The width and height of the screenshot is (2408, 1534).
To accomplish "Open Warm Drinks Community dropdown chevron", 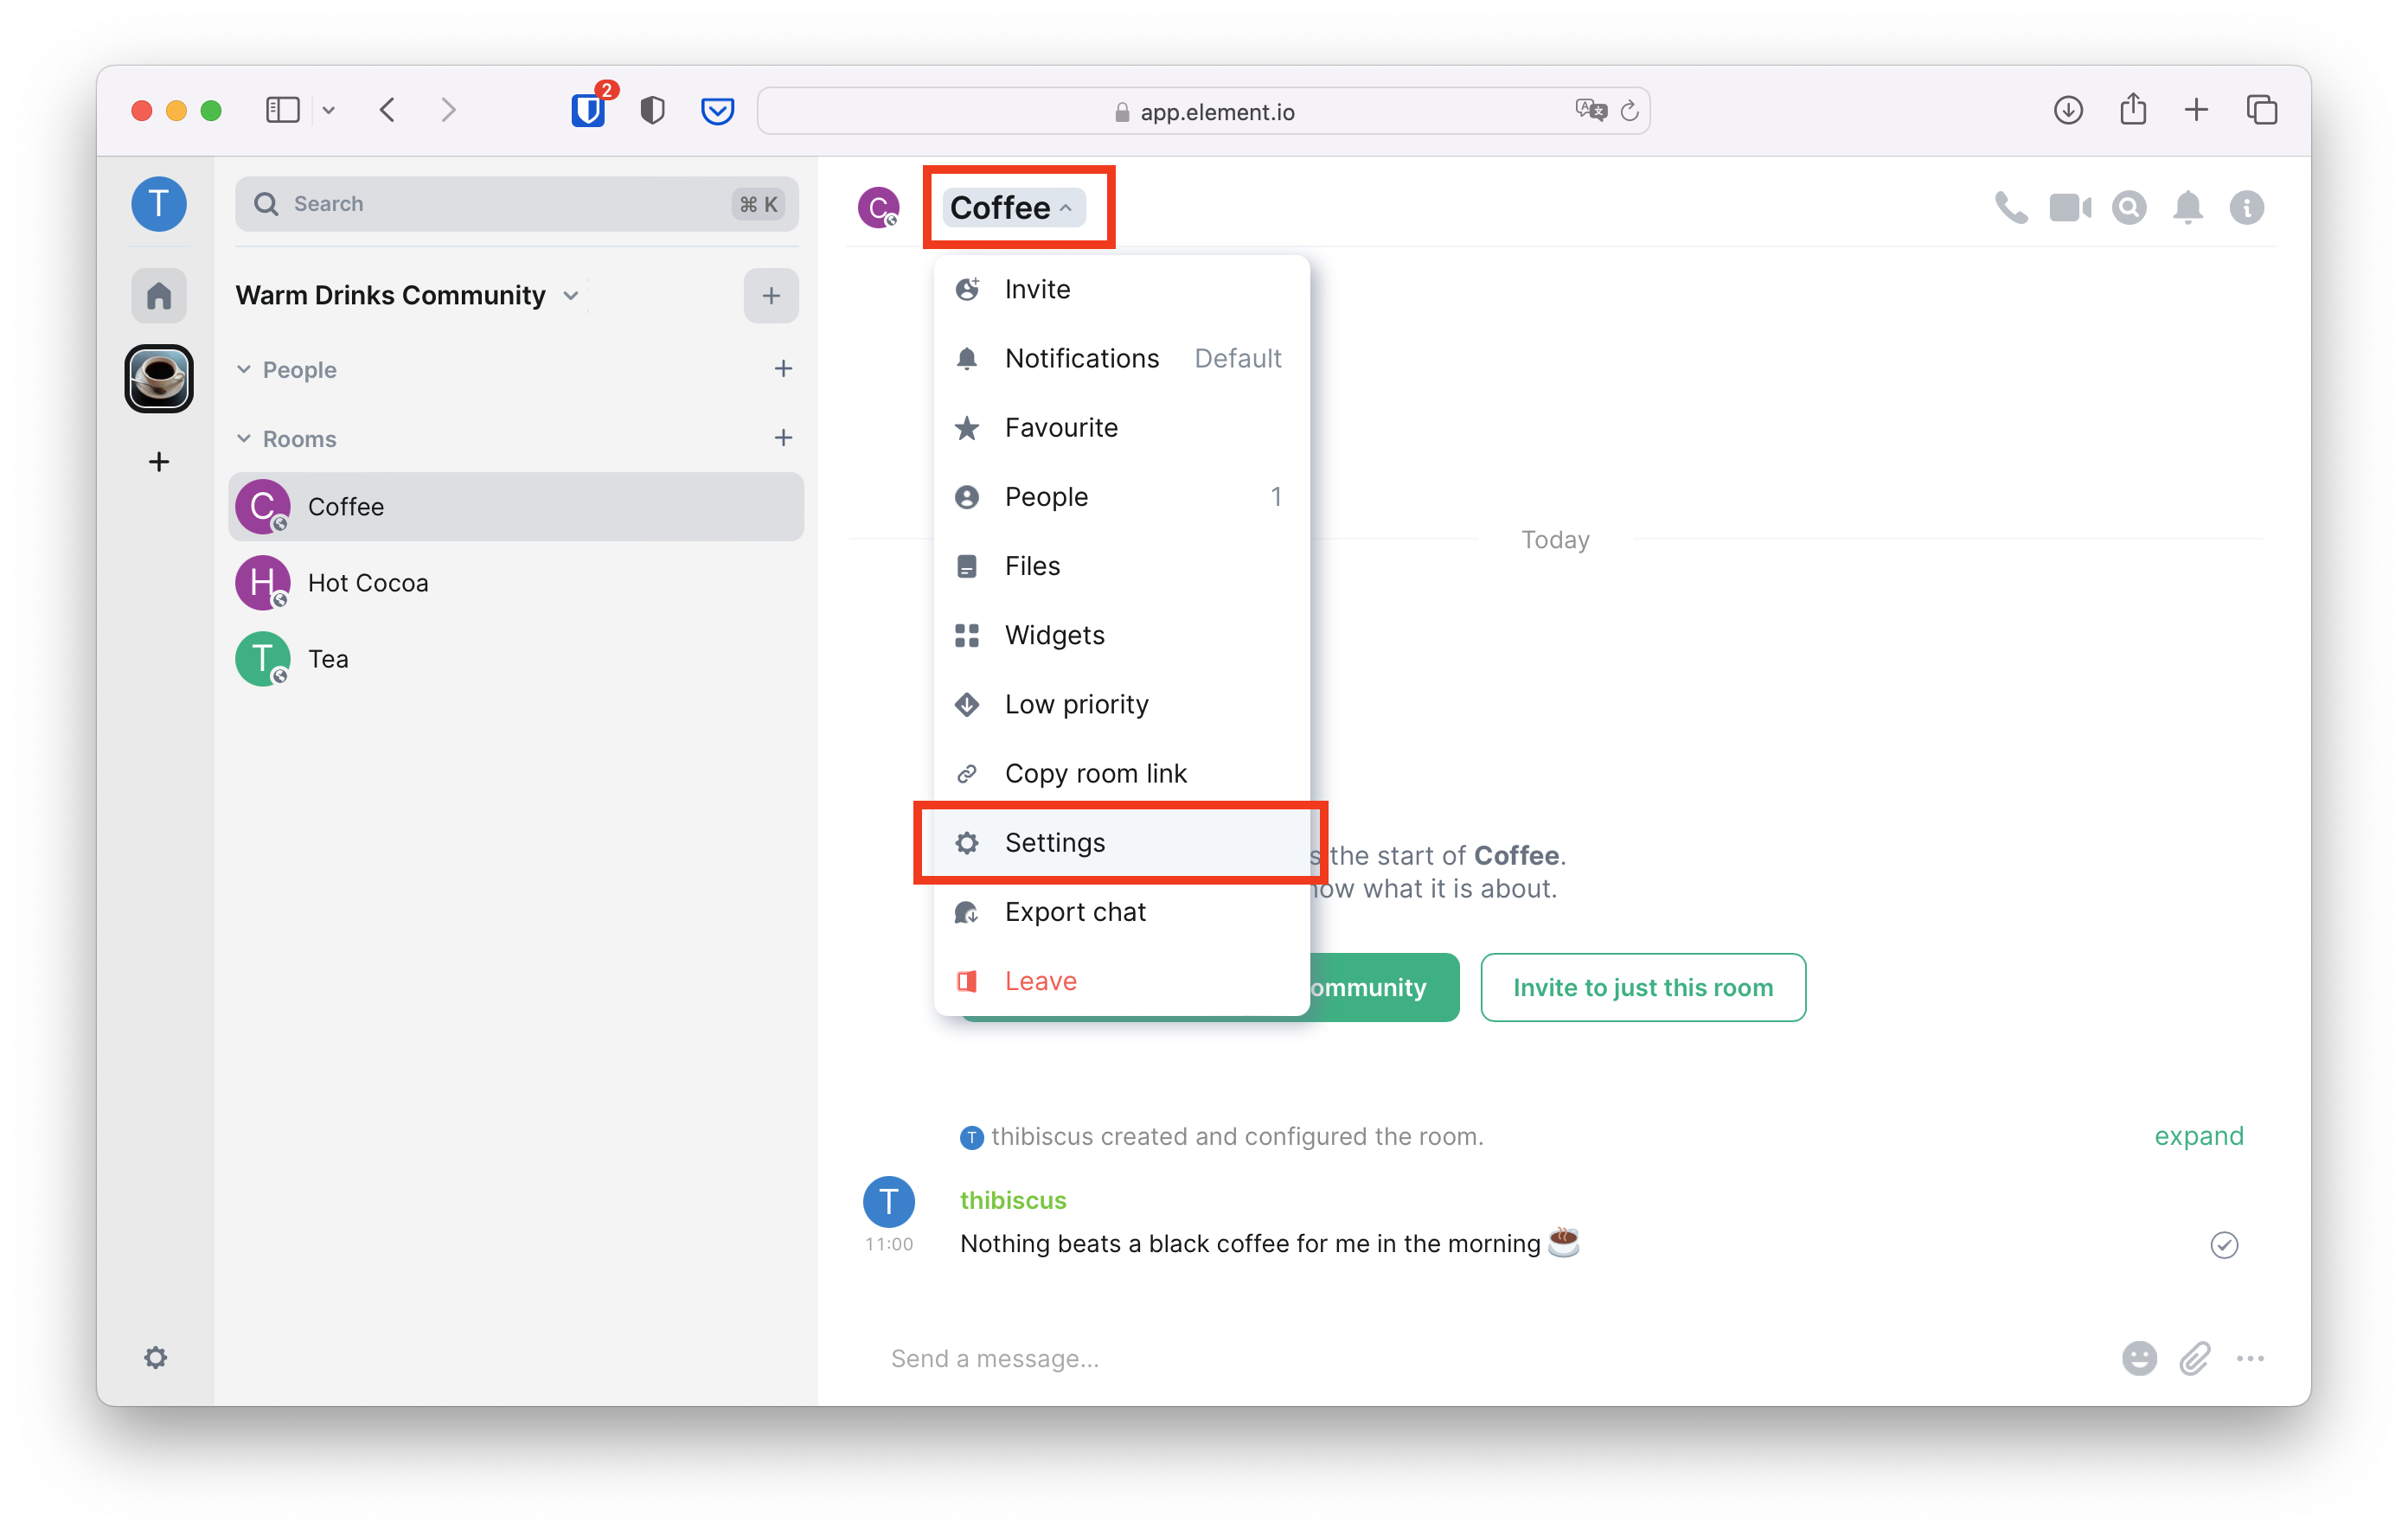I will (x=571, y=296).
